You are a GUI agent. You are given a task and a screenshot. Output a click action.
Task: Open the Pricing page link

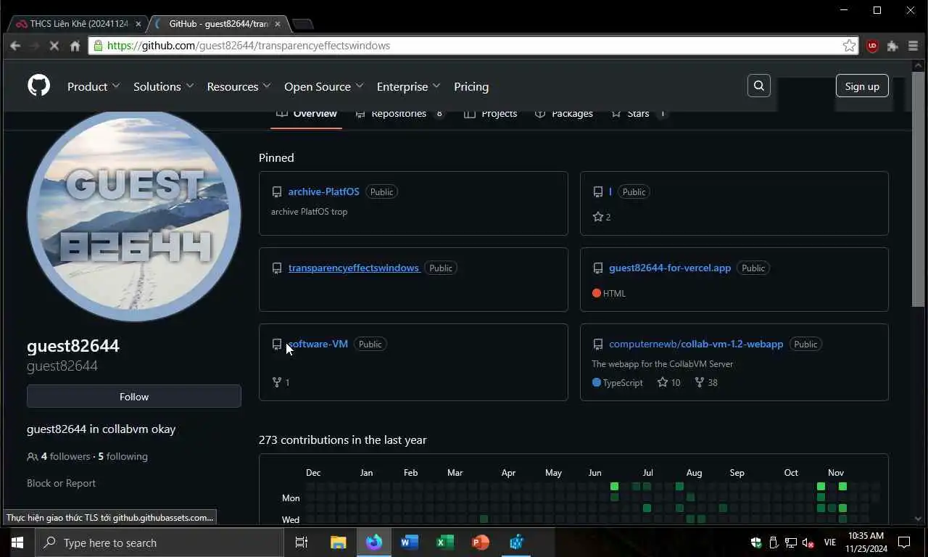pos(471,86)
